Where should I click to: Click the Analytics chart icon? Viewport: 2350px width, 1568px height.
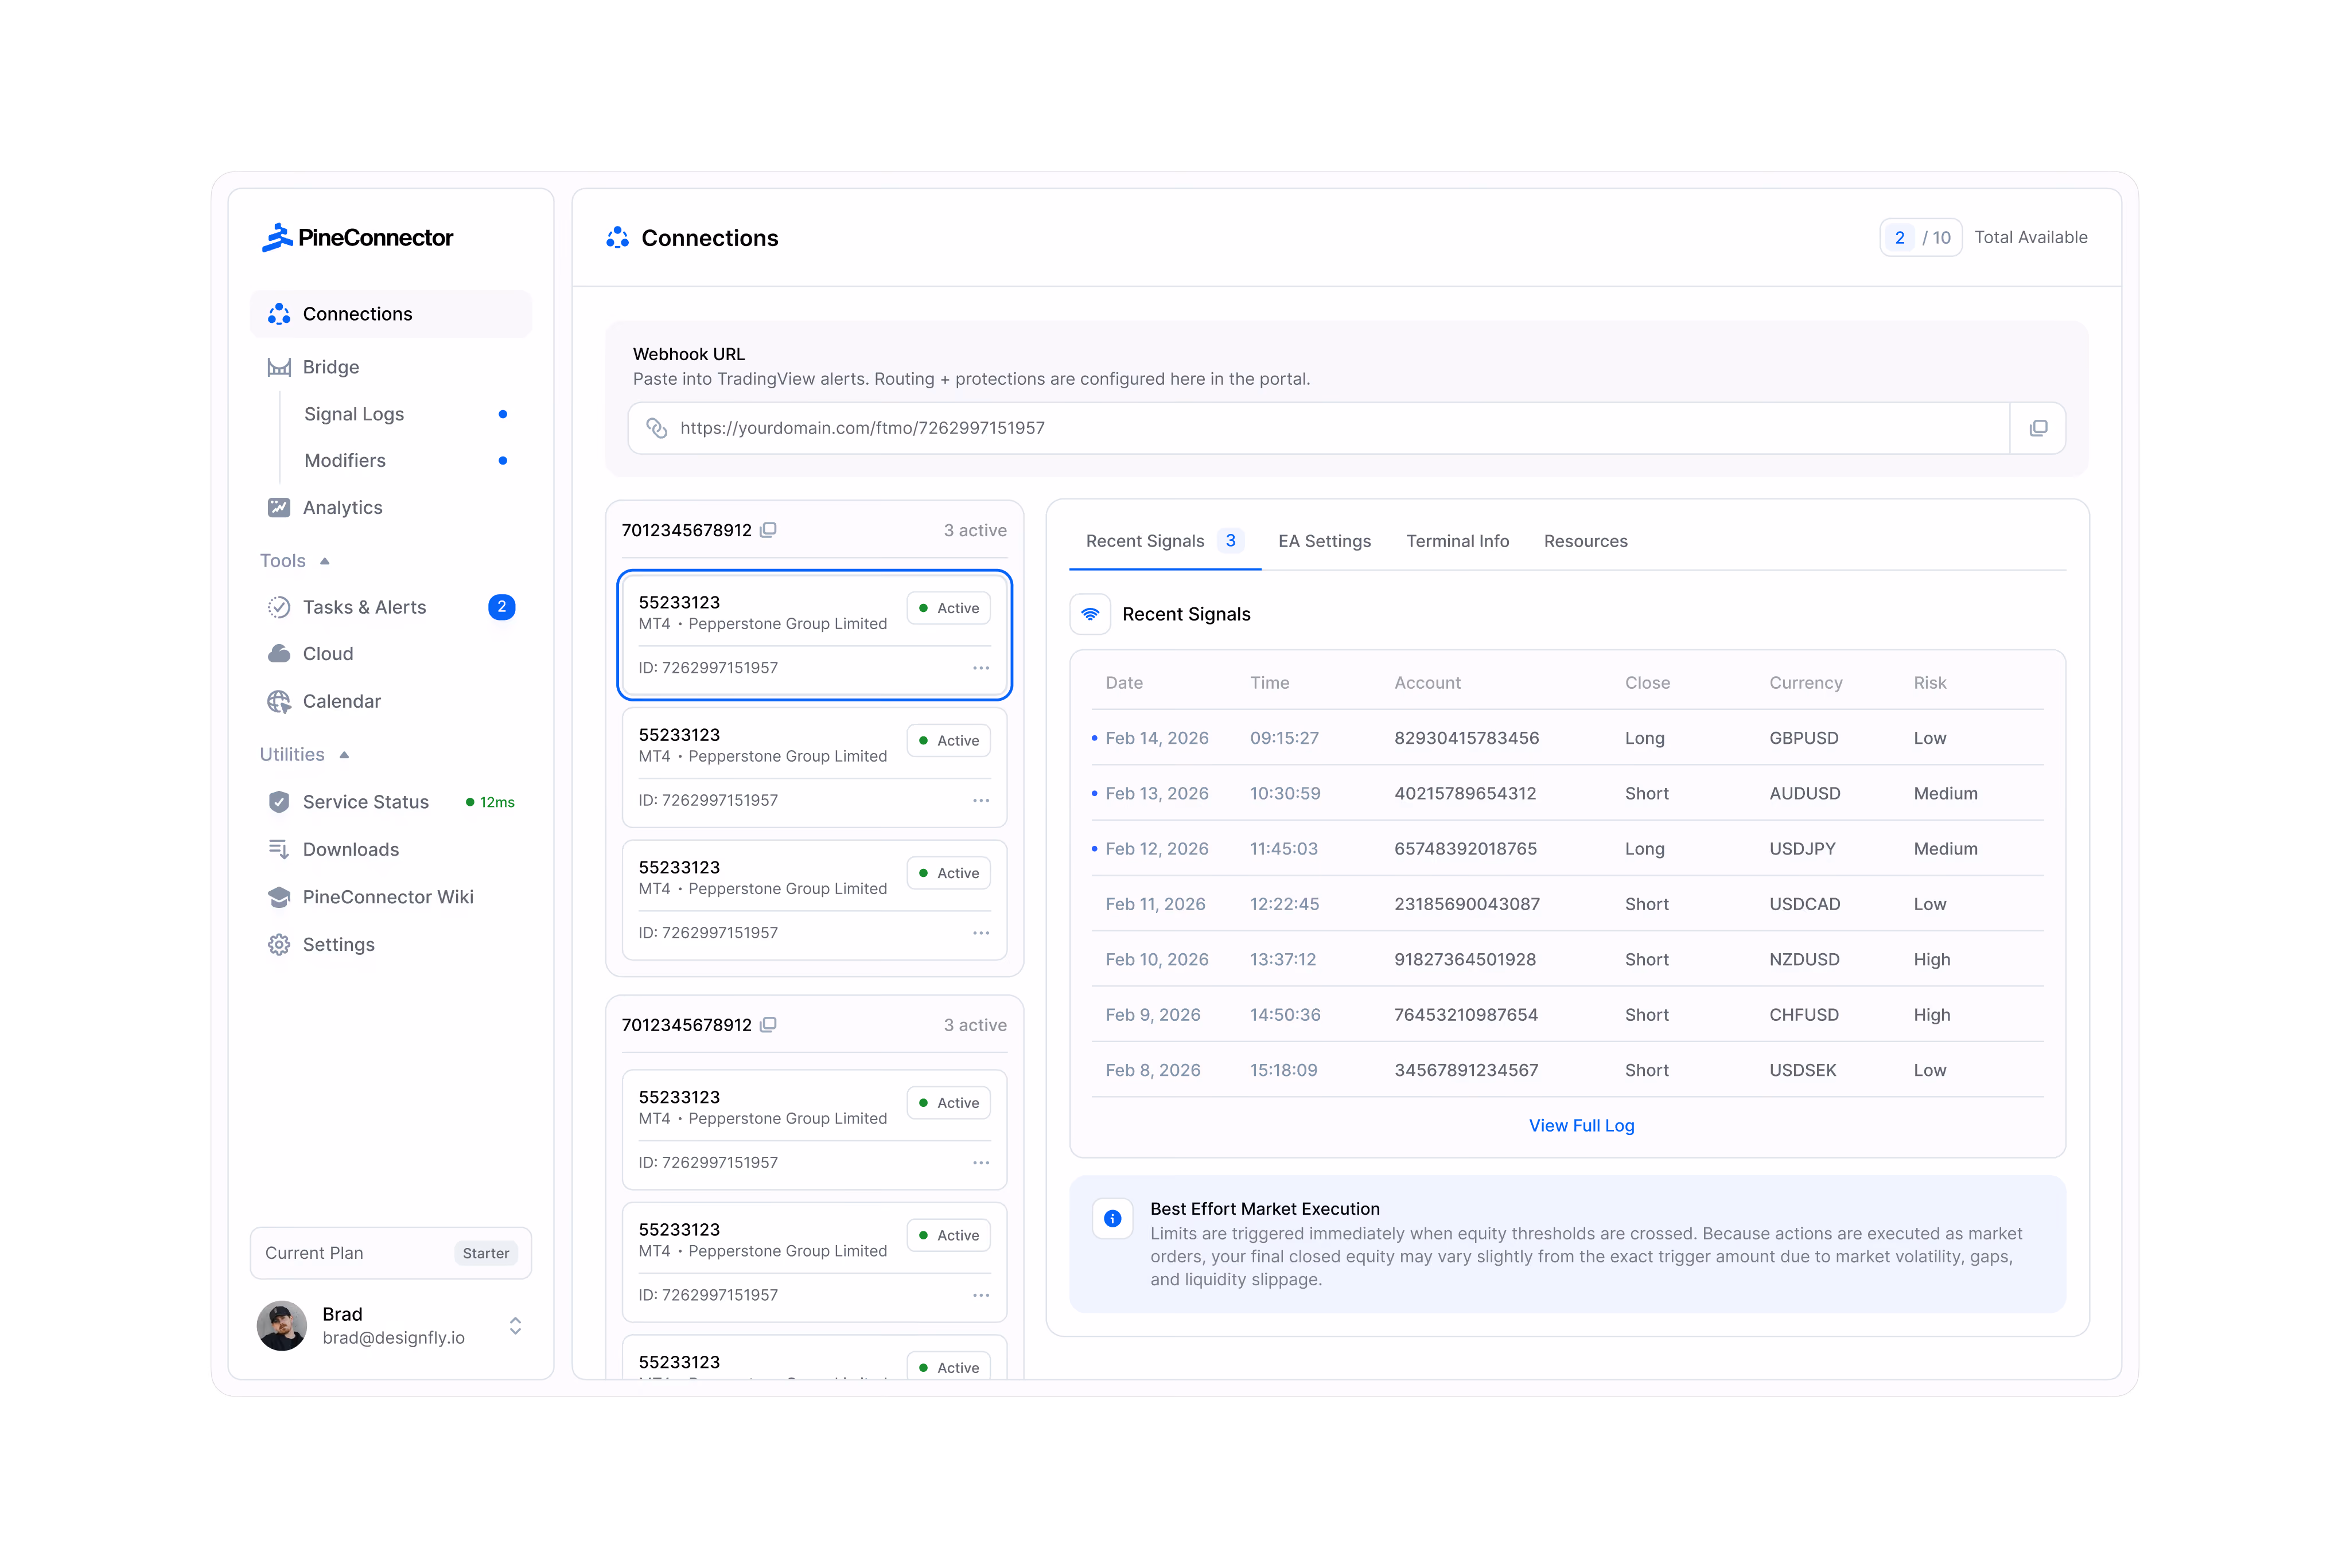(x=279, y=507)
